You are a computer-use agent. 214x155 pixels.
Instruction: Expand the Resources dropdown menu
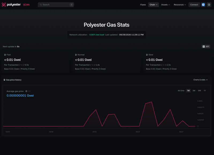pos(180,5)
